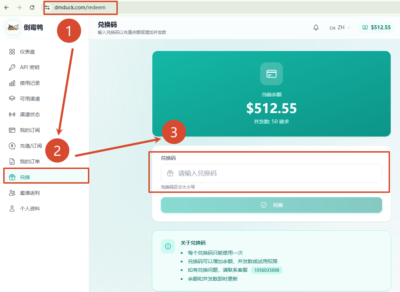This screenshot has height=292, width=400.
Task: Click the info icon beside 关于兑换码
Action: [168, 246]
